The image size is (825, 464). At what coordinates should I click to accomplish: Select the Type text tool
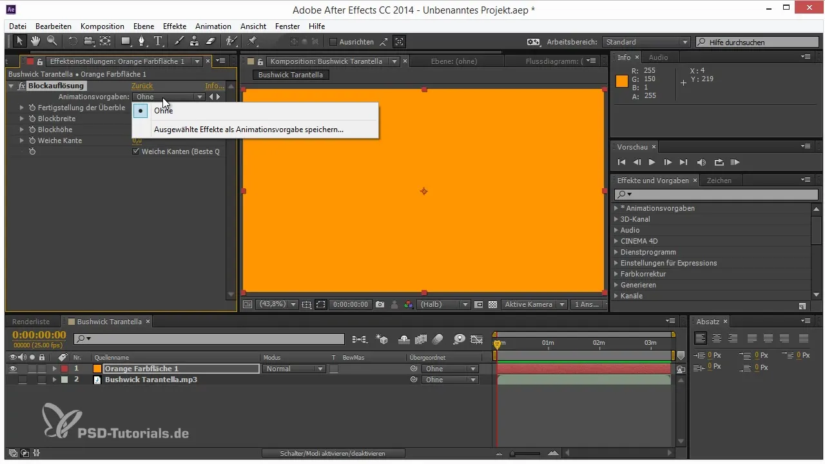(x=158, y=41)
